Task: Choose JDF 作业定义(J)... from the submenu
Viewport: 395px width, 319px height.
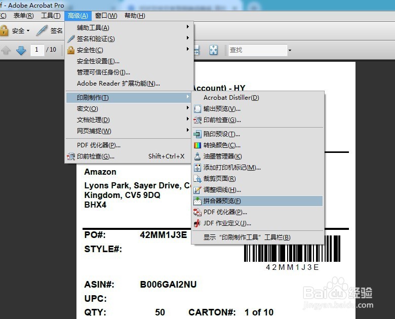Action: [x=258, y=223]
